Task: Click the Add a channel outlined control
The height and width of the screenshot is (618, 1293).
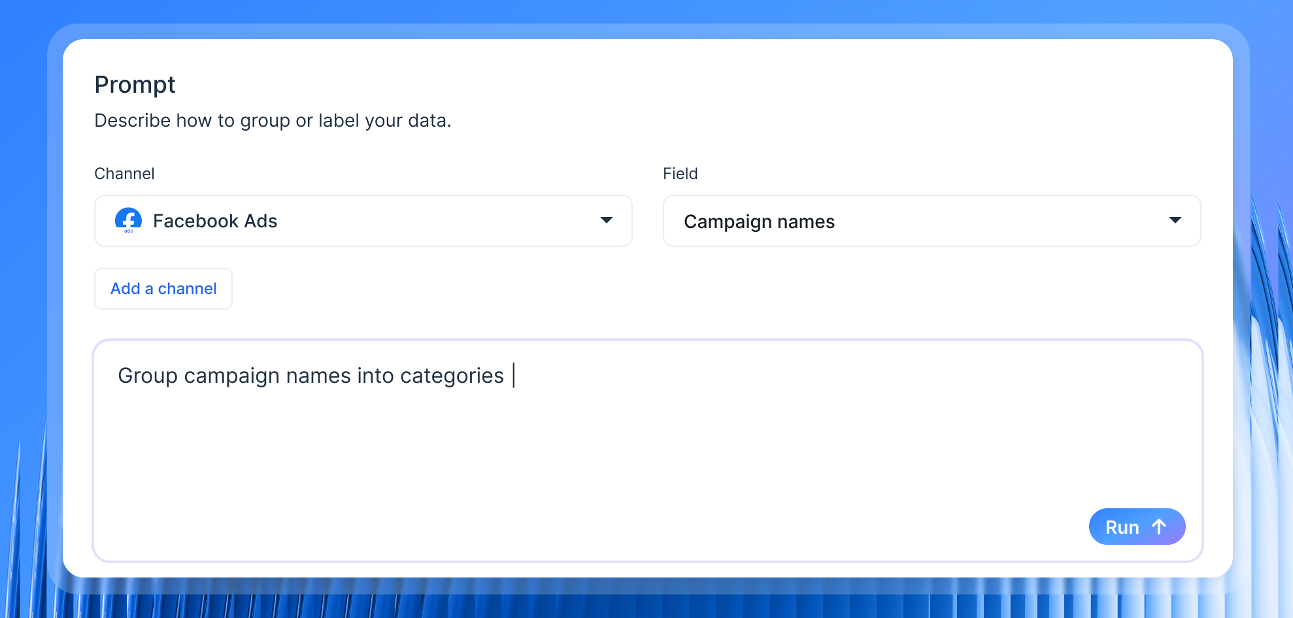Action: tap(163, 288)
